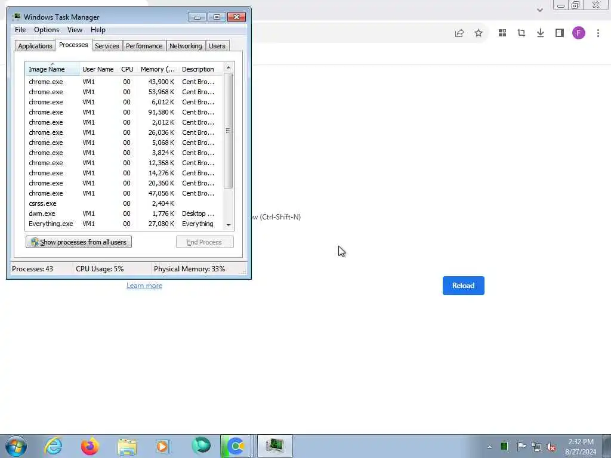Select chrome.exe row using 6,012 K

pos(124,102)
